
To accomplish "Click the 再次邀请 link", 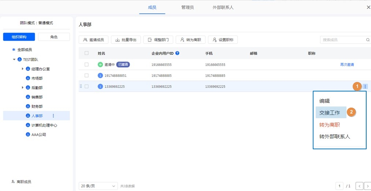I will click(347, 64).
